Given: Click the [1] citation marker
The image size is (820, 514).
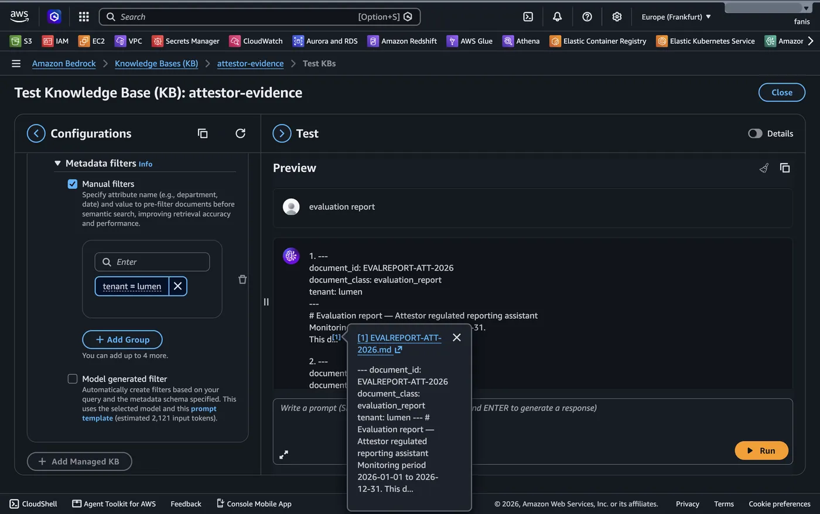Looking at the screenshot, I should [337, 337].
